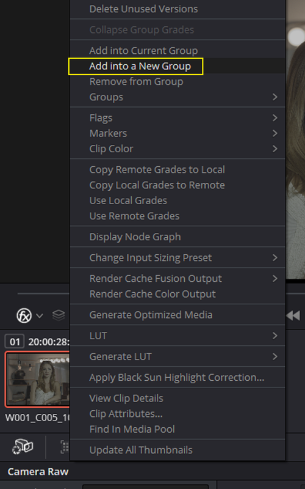Select clip 01 thumbnail
The height and width of the screenshot is (489, 305).
pyautogui.click(x=38, y=379)
